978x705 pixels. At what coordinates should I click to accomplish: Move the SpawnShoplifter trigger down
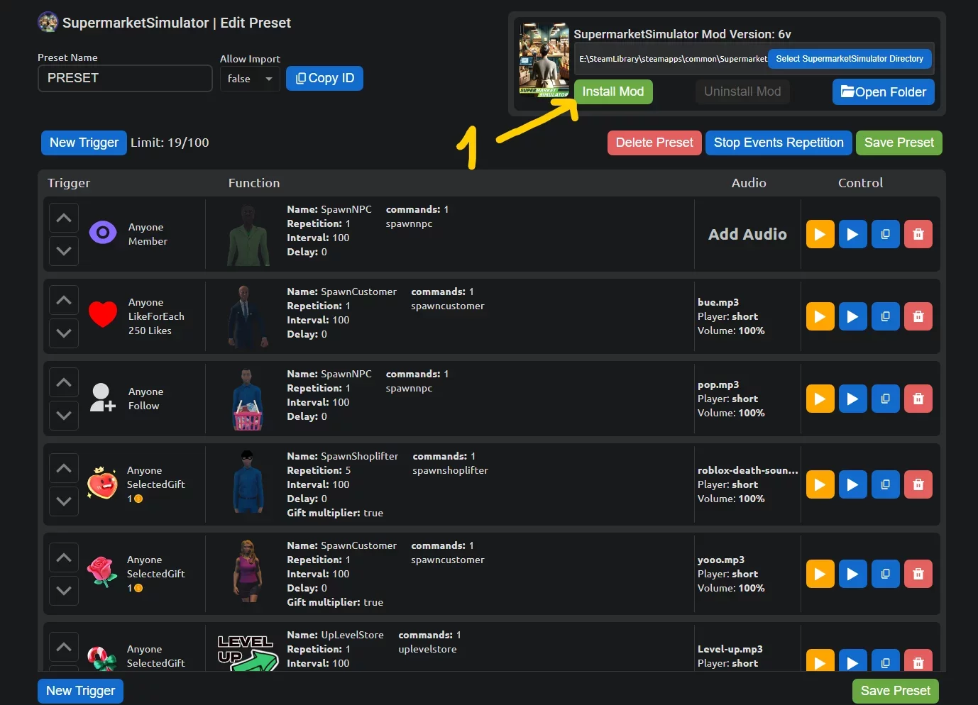[64, 501]
